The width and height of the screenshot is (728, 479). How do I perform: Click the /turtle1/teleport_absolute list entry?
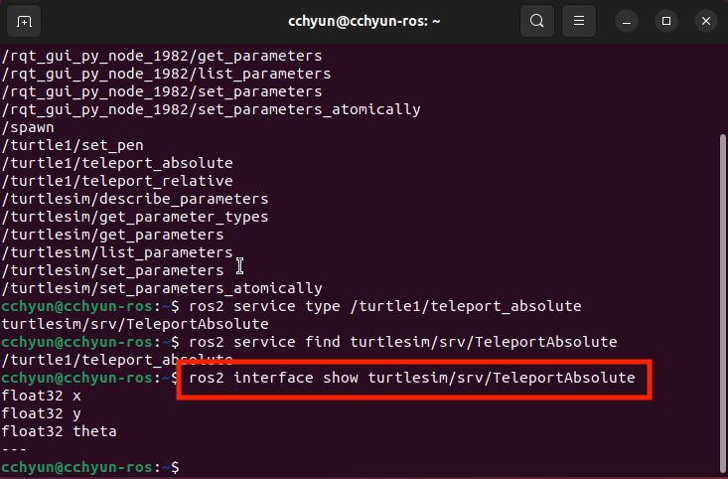coord(117,163)
